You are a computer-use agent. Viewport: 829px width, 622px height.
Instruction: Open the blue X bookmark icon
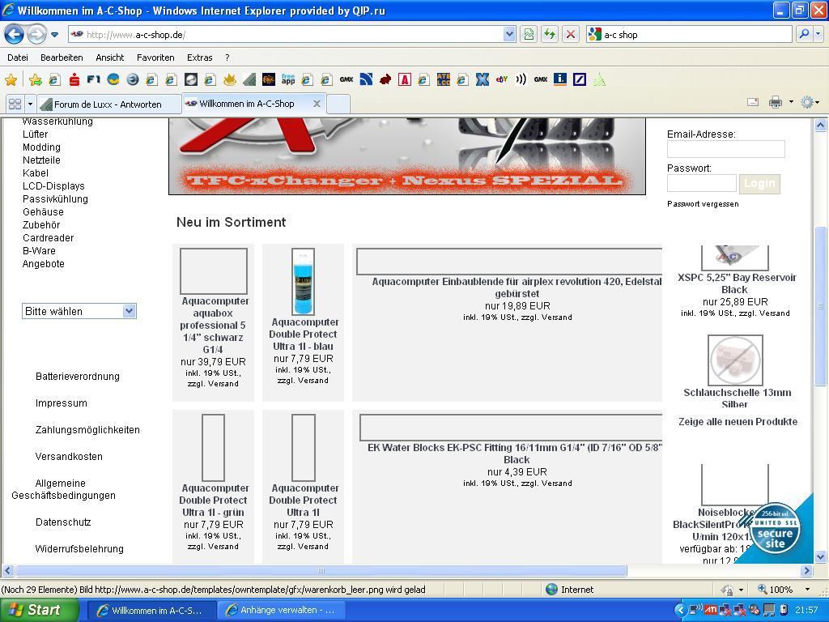483,80
